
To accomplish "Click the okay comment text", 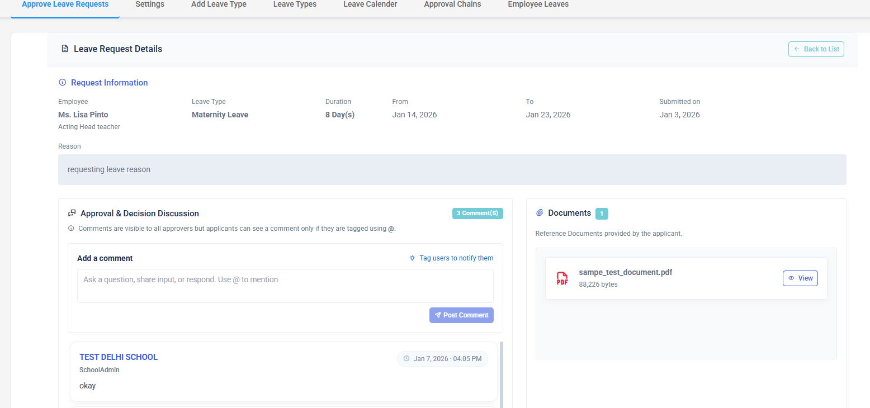I will click(88, 386).
